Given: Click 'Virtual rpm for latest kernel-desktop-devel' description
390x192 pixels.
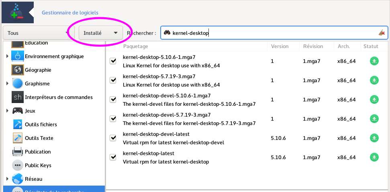Looking at the screenshot, I should 174,143.
